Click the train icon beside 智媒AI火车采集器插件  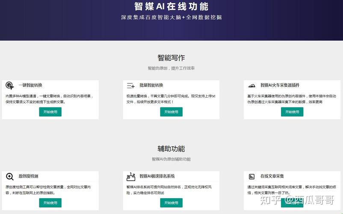pos(251,86)
